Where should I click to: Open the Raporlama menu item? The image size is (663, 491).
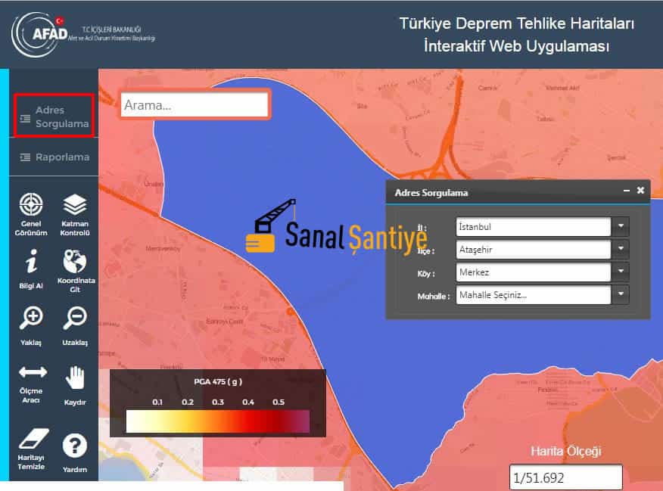pos(54,157)
